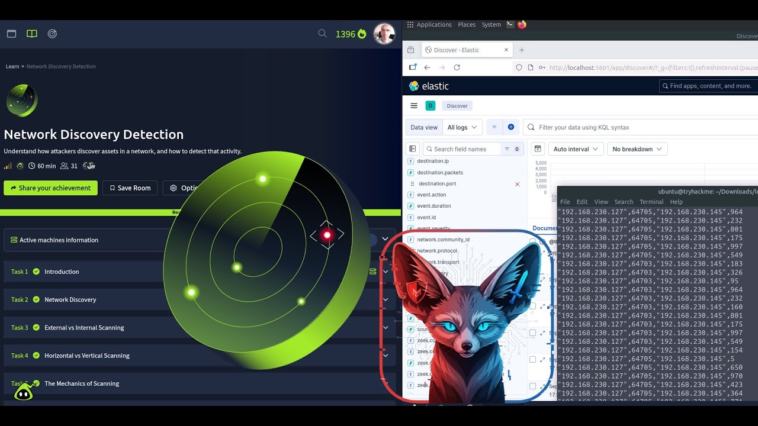This screenshot has height=426, width=758.
Task: Click the Network Discovery Detection room radar icon
Action: point(22,100)
